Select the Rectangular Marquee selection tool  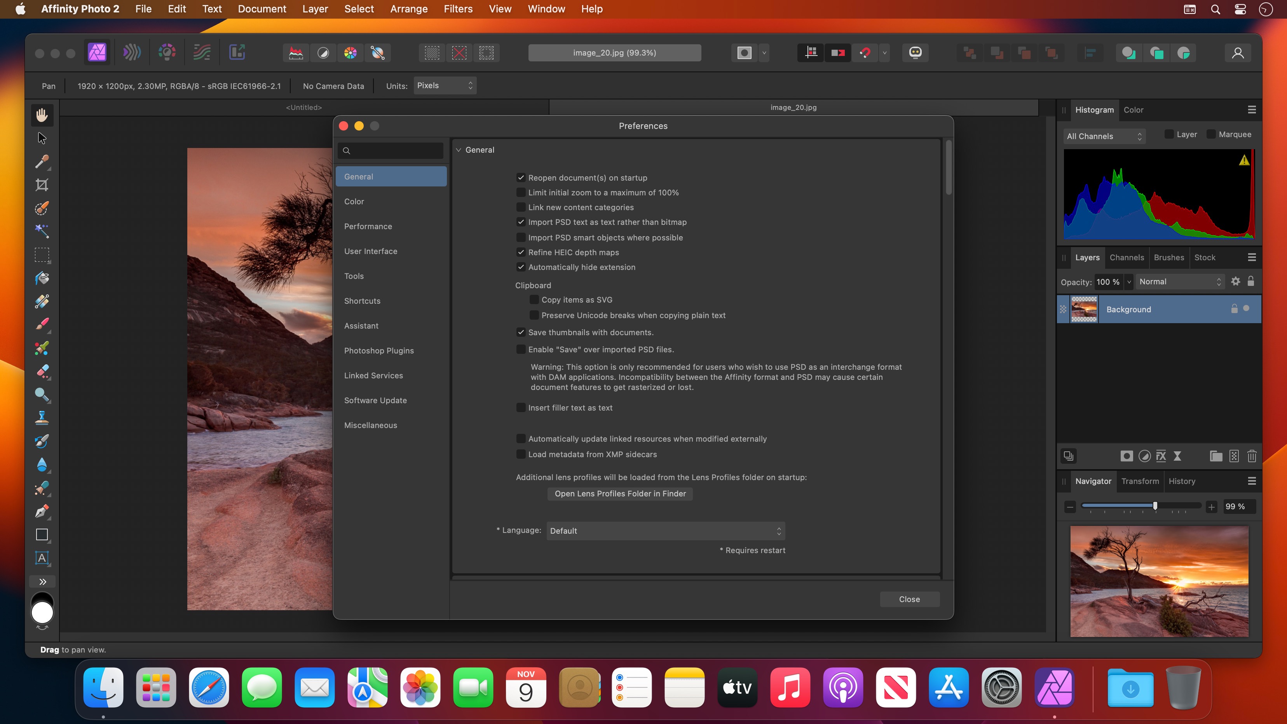[42, 255]
